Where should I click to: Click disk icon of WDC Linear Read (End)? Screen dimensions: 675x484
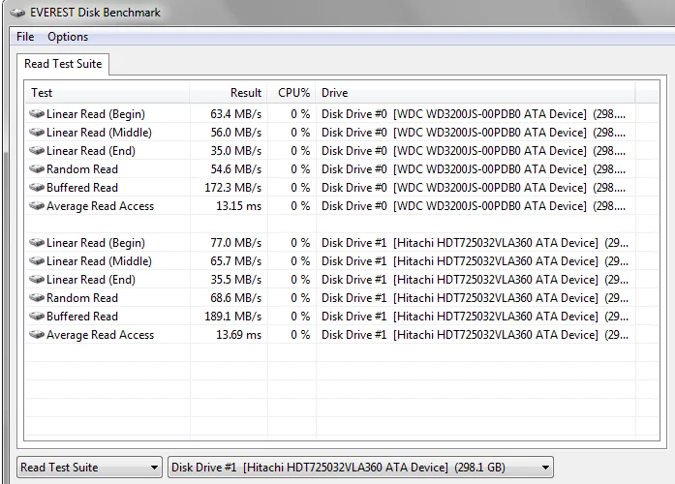37,151
